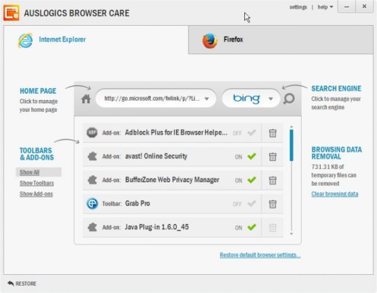Toggle off Java Plug-in 1.6.0_45
The image size is (377, 293).
252,227
